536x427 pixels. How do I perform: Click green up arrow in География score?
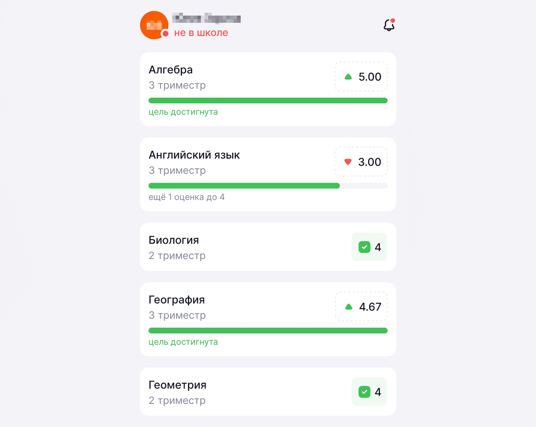click(x=349, y=307)
